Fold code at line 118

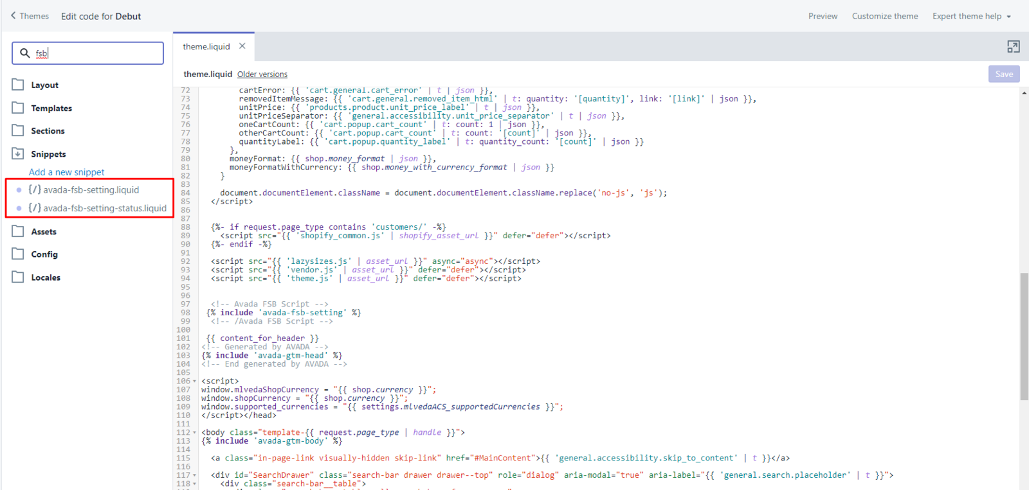click(x=195, y=484)
